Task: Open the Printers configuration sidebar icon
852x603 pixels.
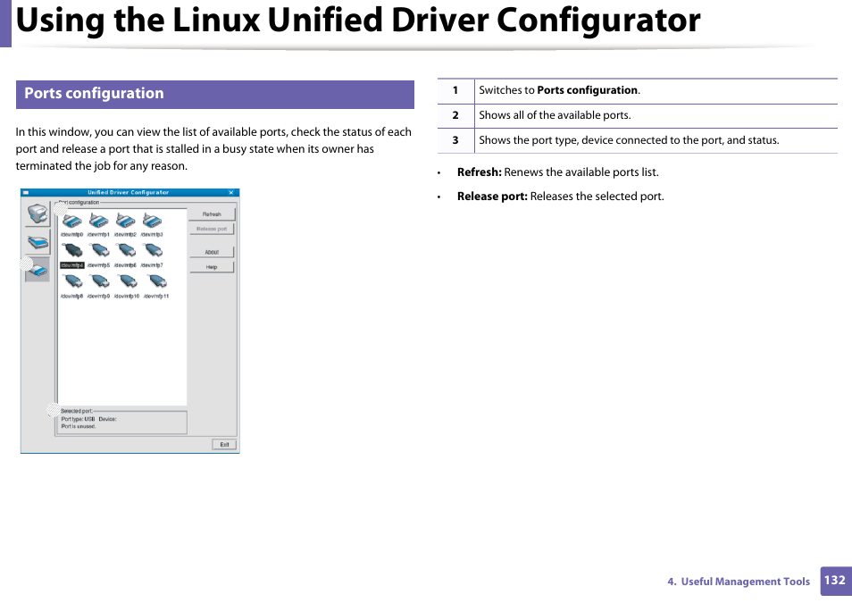Action: click(x=38, y=214)
